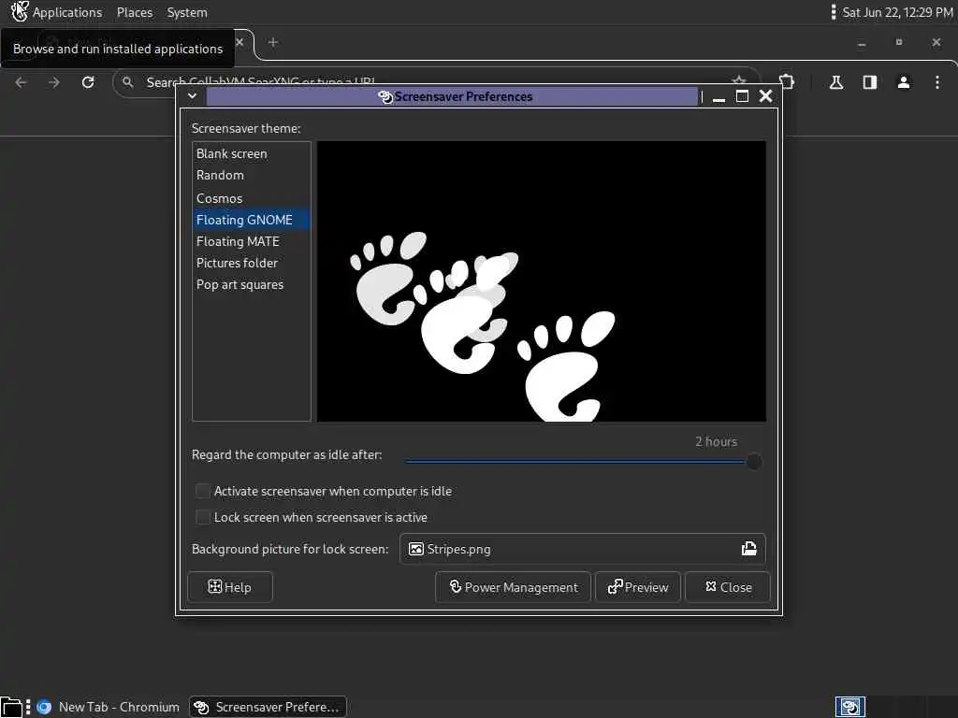Click the MATE logo icon in the top panel
The width and height of the screenshot is (958, 718).
click(19, 11)
